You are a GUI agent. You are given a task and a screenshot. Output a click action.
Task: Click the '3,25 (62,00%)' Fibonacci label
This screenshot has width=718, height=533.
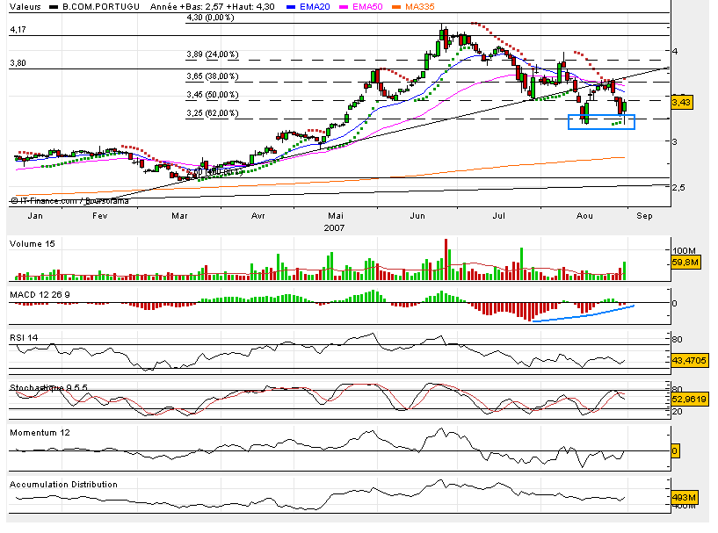coord(213,112)
